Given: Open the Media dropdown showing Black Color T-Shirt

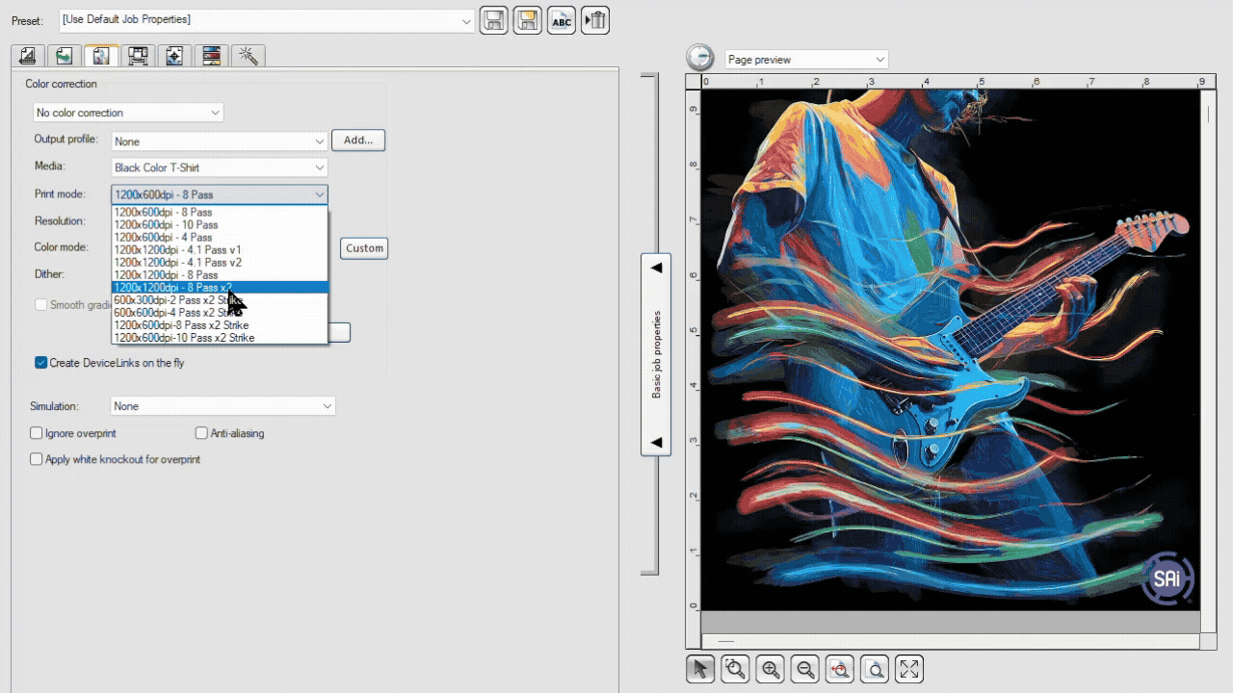Looking at the screenshot, I should [219, 167].
